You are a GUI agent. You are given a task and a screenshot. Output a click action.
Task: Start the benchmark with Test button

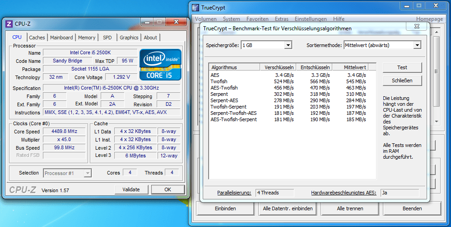(402, 67)
